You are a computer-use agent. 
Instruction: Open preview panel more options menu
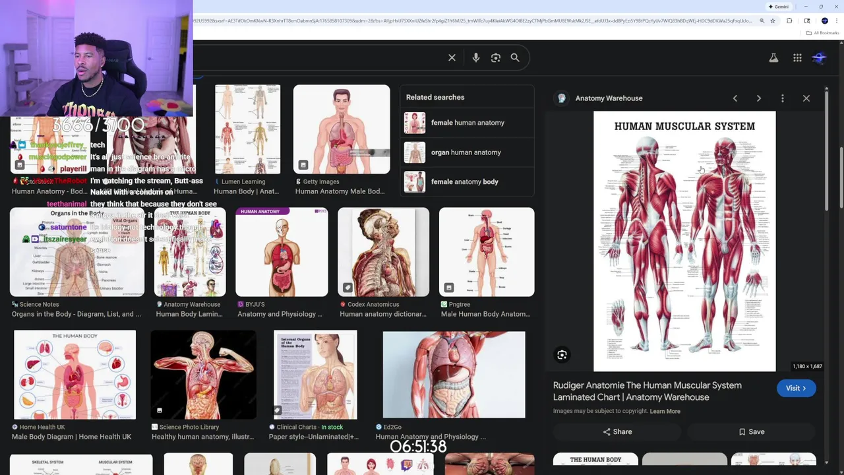[x=783, y=98]
